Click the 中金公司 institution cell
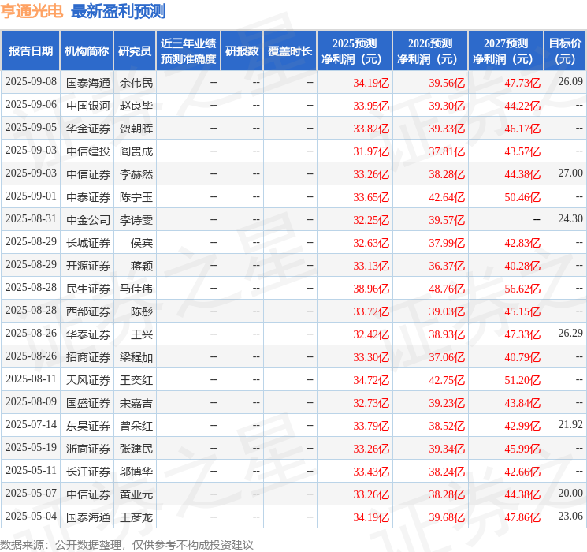 pos(88,220)
